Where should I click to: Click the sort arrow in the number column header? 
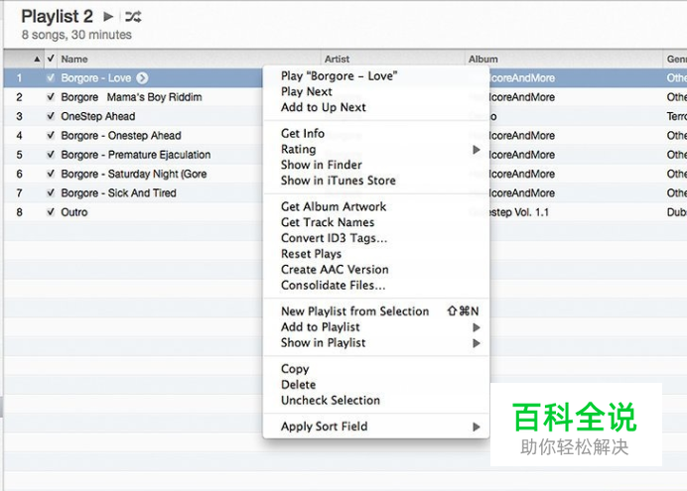[37, 60]
